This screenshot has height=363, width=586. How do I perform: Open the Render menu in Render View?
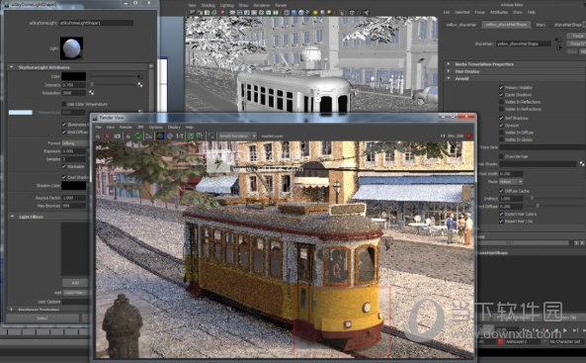(126, 128)
